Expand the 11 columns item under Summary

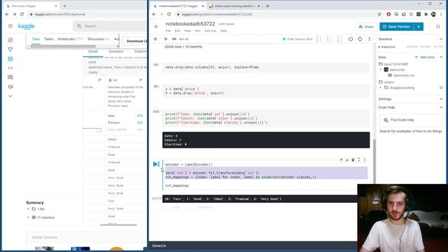[28, 218]
